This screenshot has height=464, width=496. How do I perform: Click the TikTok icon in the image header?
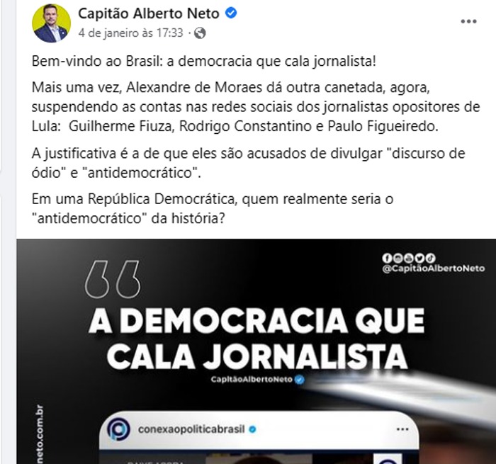pos(430,258)
